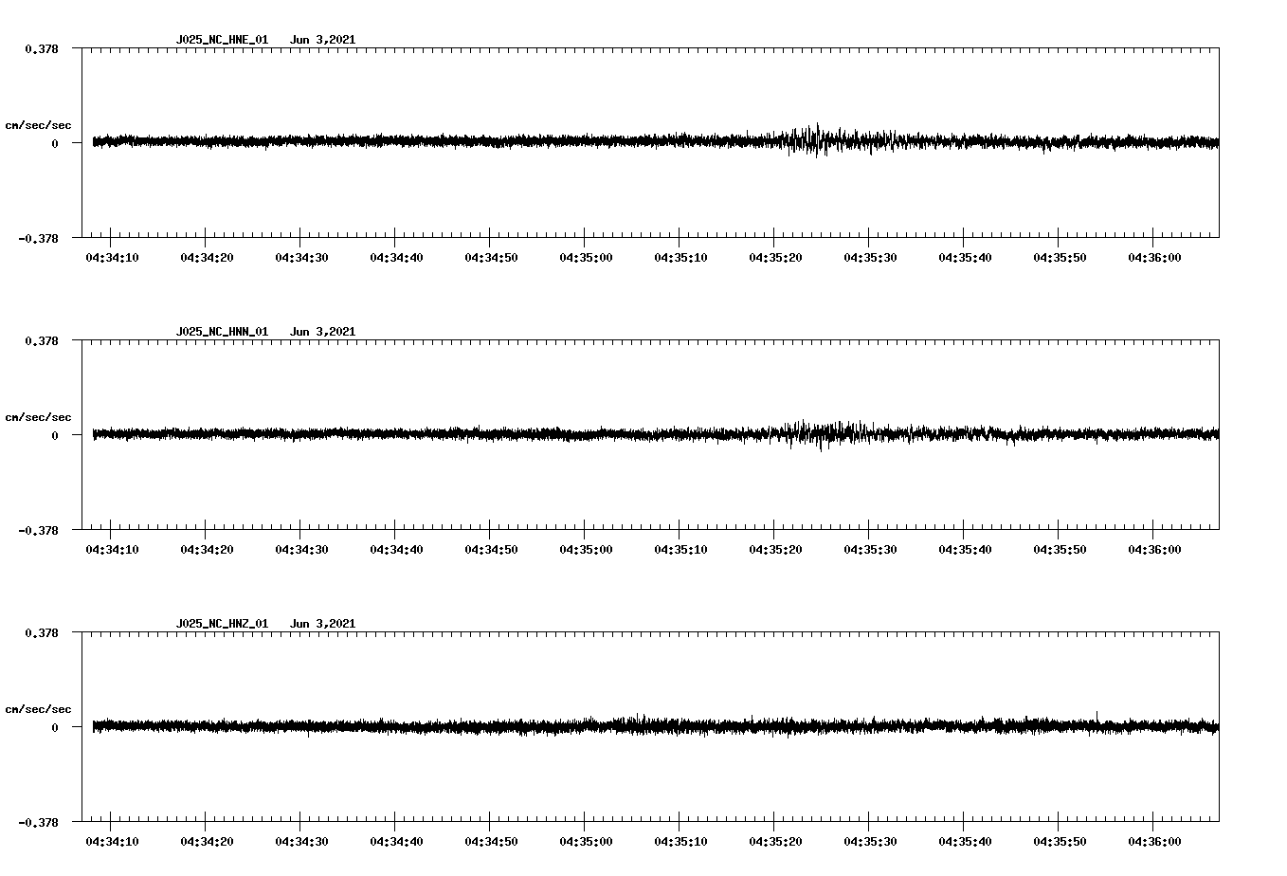
Task: Select the Jun 3,2021 date on HNN plot
Action: pos(322,332)
